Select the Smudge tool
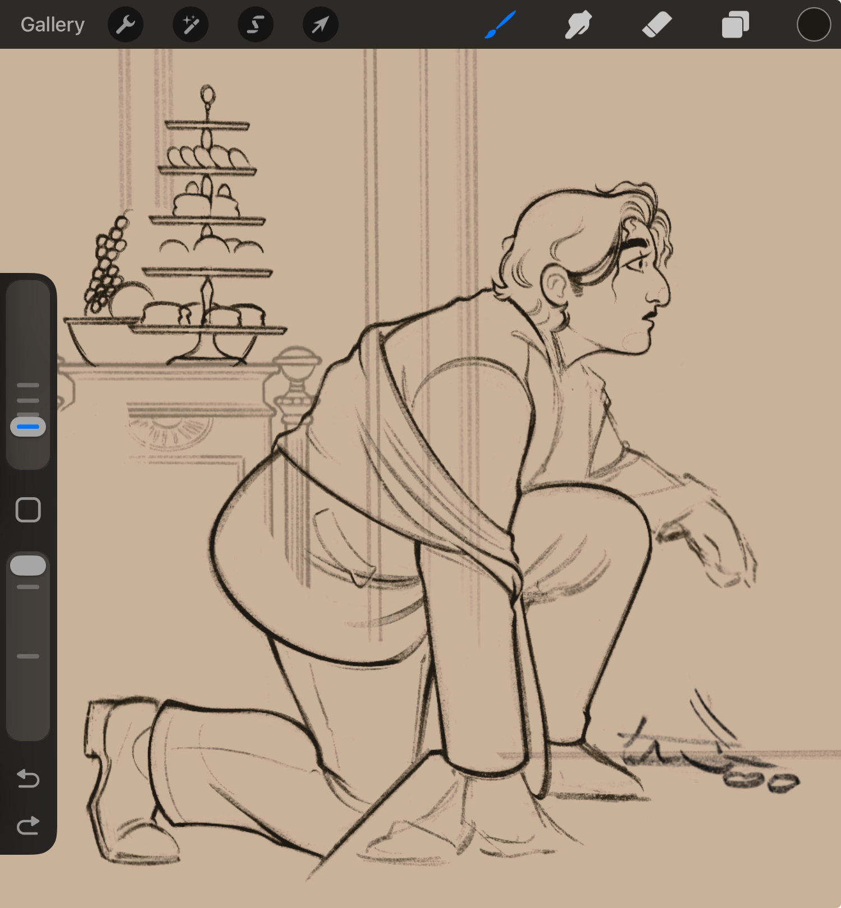Image resolution: width=841 pixels, height=908 pixels. pyautogui.click(x=578, y=25)
